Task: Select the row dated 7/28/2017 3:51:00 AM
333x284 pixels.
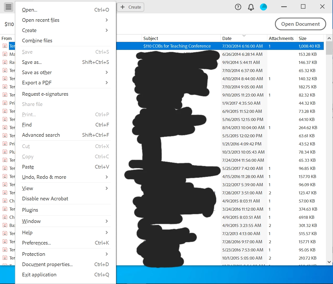Action: (220, 193)
